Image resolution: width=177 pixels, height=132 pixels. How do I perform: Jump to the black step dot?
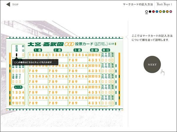[x=150, y=11]
